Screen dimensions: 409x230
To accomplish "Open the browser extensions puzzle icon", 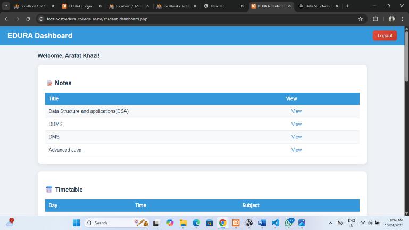I will point(375,19).
